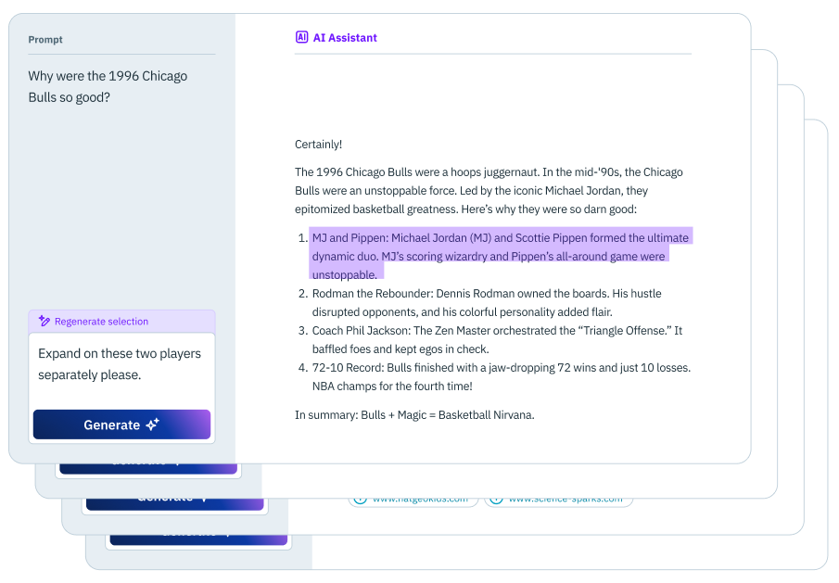The height and width of the screenshot is (583, 839).
Task: Click the Generate button on the third card
Action: (175, 502)
